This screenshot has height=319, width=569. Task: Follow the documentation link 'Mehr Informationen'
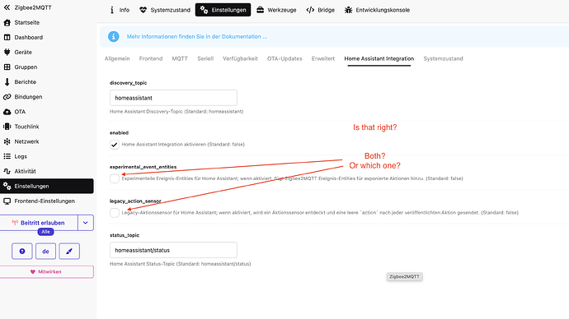(197, 36)
